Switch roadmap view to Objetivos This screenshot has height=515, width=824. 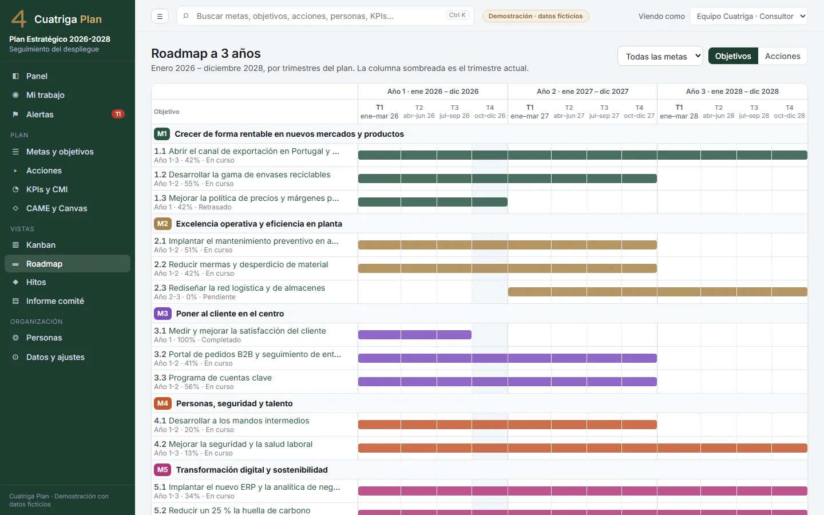(x=733, y=56)
